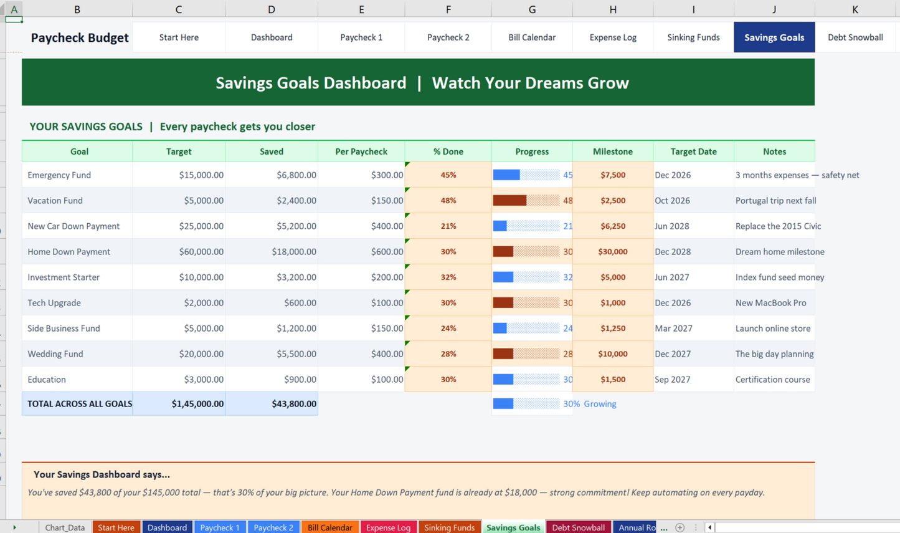The width and height of the screenshot is (900, 533).
Task: Click the Emergency Fund 45% done cell
Action: 448,175
